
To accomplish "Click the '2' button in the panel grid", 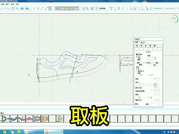I will click(137, 46).
